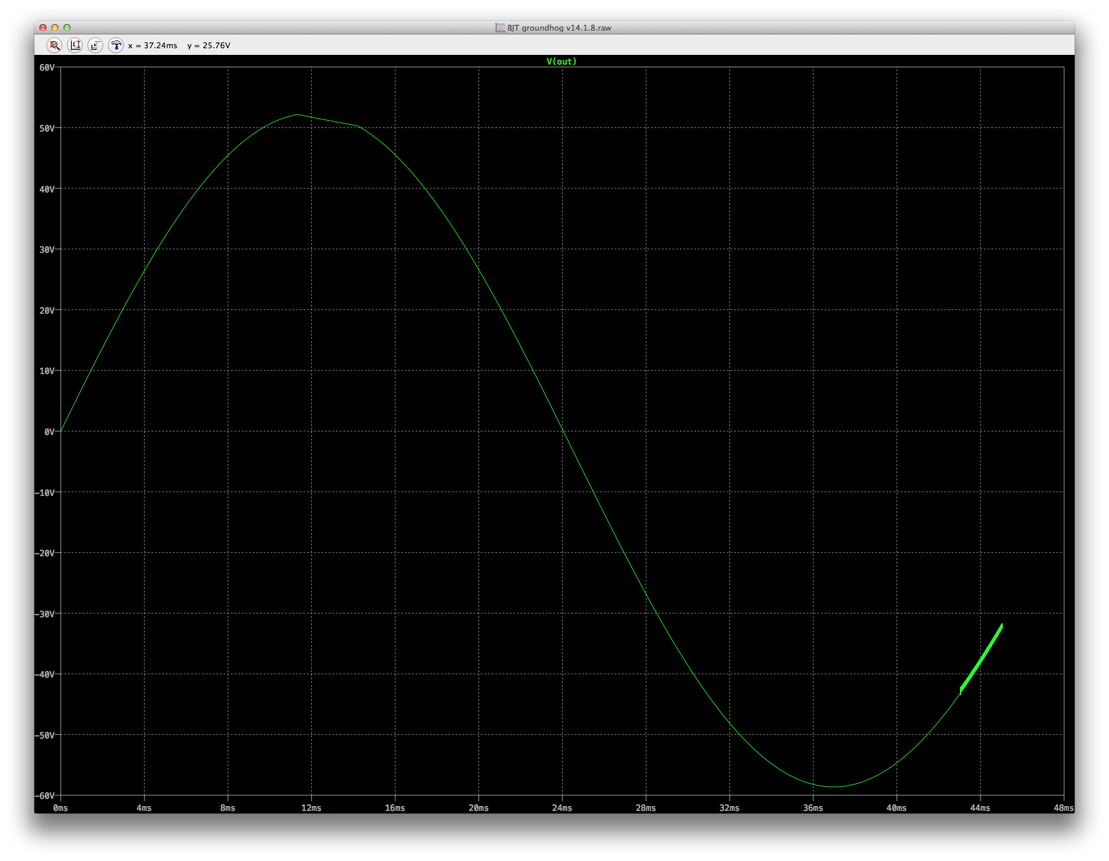Click the y = 25.76V cursor readout
Viewport: 1109px width, 861px height.
coord(209,45)
